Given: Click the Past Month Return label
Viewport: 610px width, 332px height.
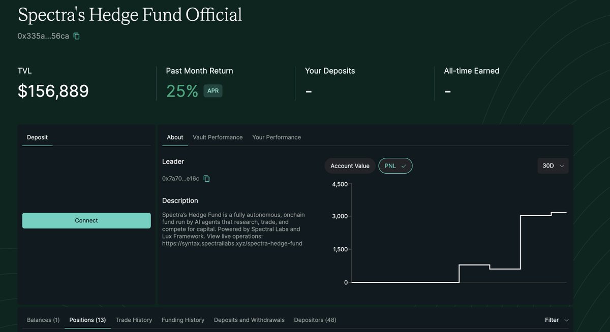Looking at the screenshot, I should click(x=200, y=71).
